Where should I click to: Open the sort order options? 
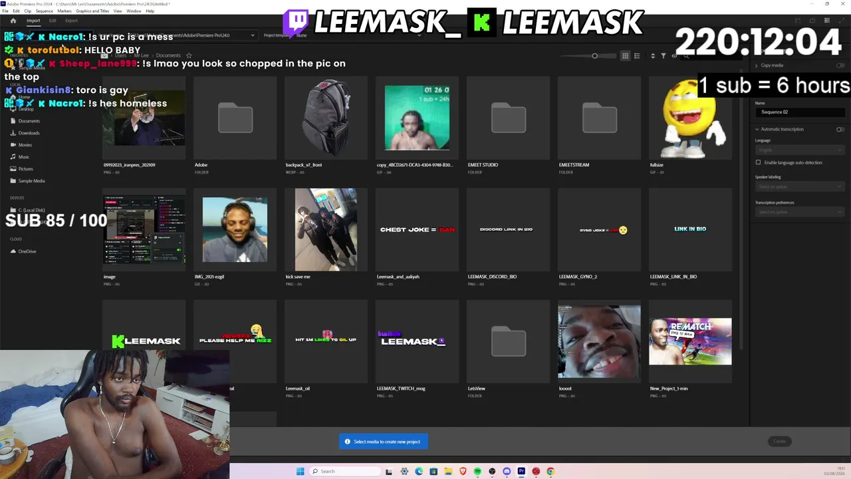click(x=653, y=56)
